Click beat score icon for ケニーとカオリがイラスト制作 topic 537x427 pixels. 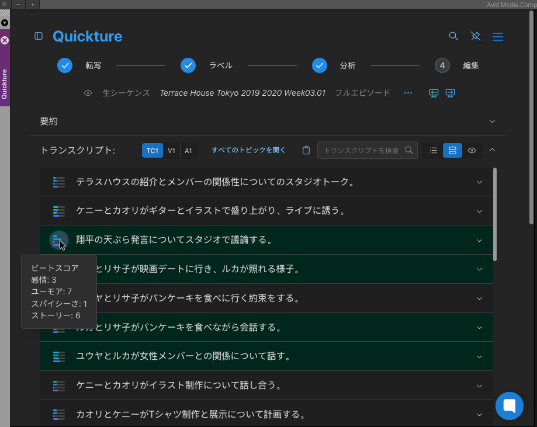(x=59, y=386)
